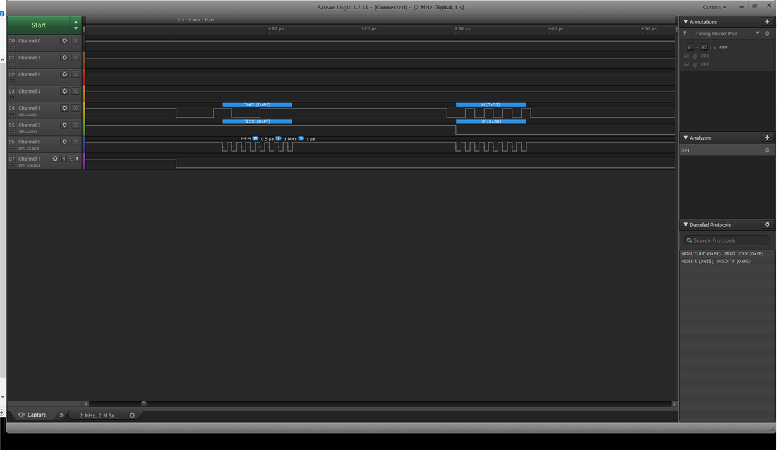Open Channel 7 settings gear

tap(55, 159)
